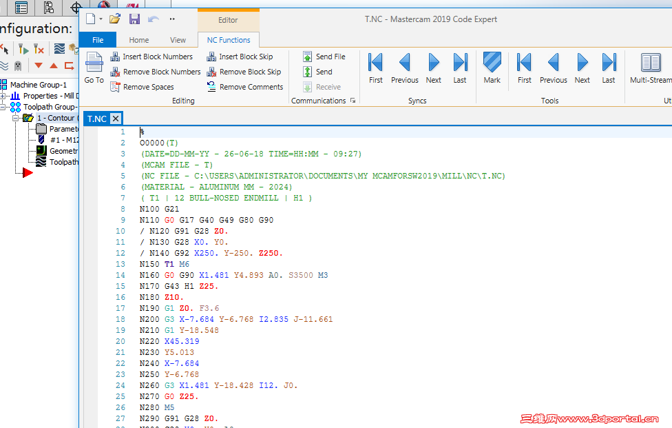Click Remove Block Numbers
The width and height of the screenshot is (672, 428).
(155, 72)
